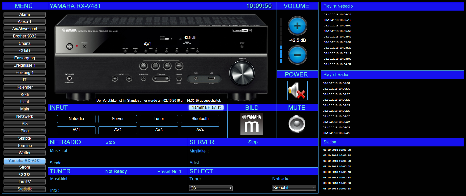The height and width of the screenshot is (196, 466).
Task: Open the FireTV menu entry
Action: [x=24, y=182]
